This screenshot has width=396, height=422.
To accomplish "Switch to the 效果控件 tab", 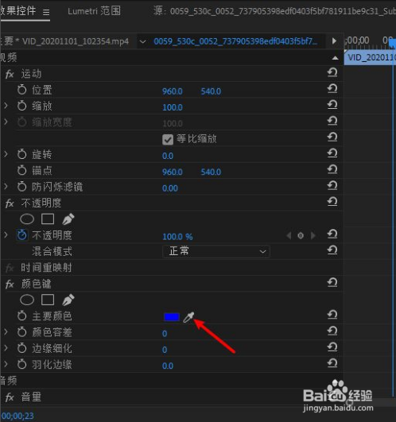I will [17, 11].
